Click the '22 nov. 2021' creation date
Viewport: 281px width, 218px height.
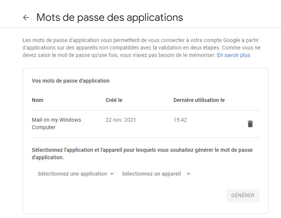tap(121, 120)
